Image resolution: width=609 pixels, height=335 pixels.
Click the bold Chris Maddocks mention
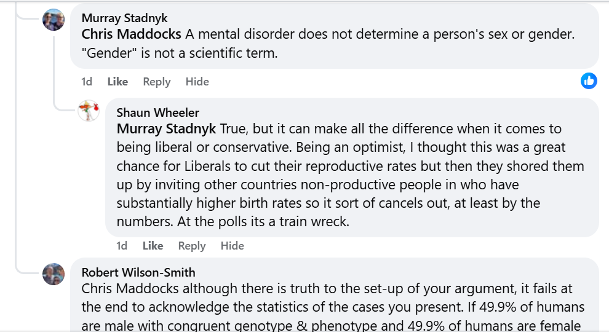[131, 34]
